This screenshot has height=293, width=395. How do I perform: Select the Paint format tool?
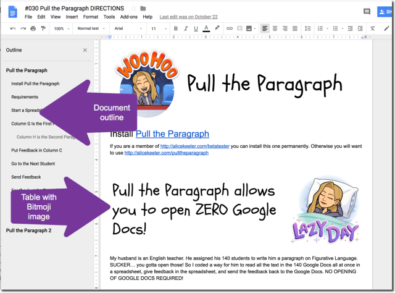pyautogui.click(x=43, y=28)
